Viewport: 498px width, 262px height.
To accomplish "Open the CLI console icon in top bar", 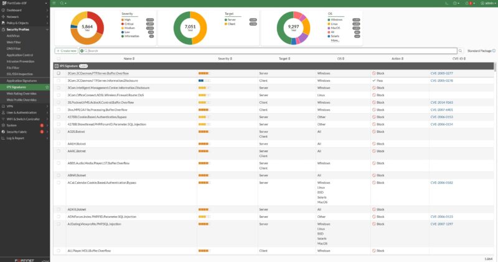I will pyautogui.click(x=446, y=3).
